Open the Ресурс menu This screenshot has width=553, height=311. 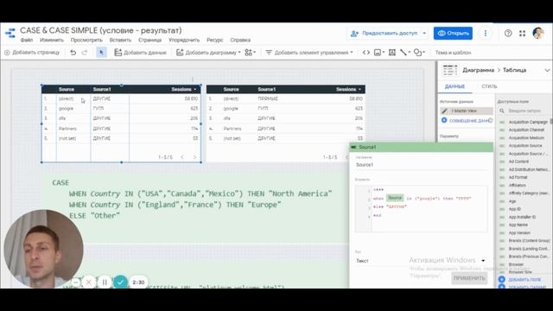215,40
